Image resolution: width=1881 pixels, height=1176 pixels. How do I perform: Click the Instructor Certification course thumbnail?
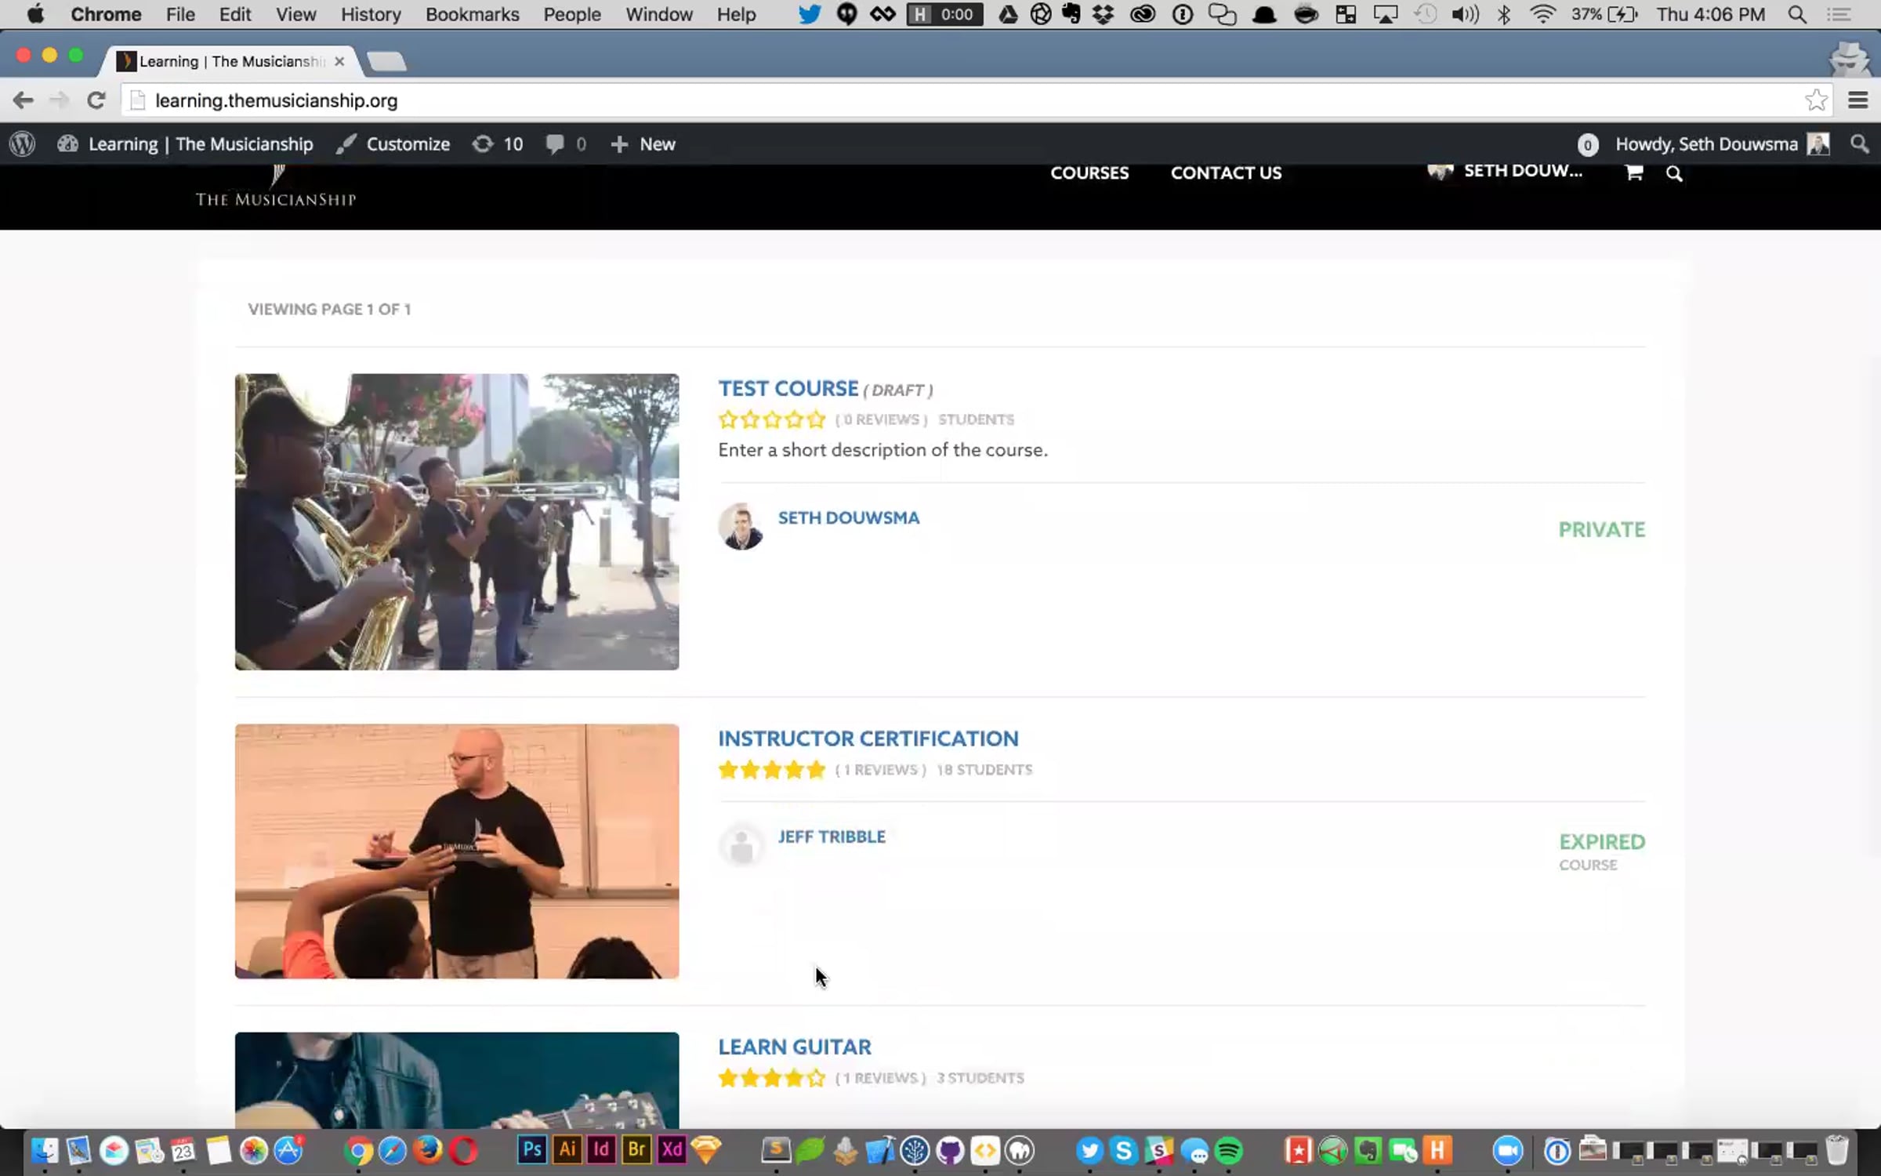click(457, 851)
